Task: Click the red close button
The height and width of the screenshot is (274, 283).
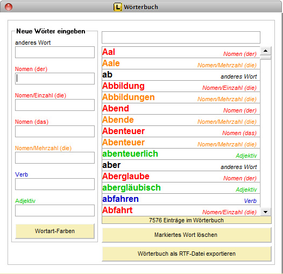Action: (x=8, y=7)
